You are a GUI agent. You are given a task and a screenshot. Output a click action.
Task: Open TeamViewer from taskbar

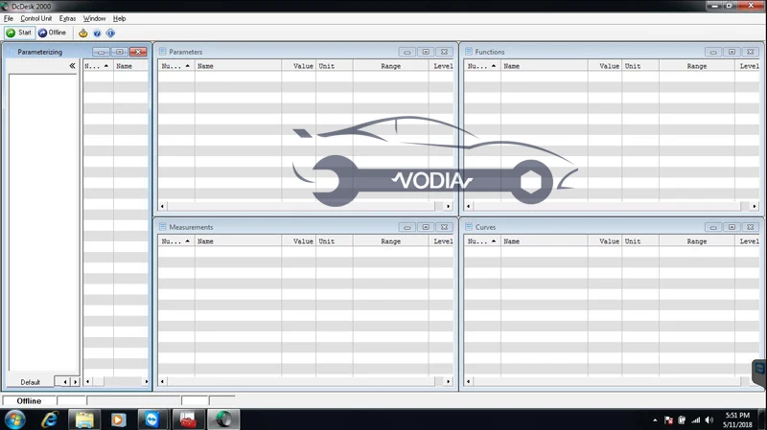[x=152, y=419]
